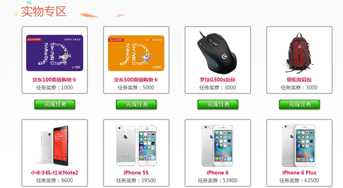The image size is (343, 188).
Task: Click 完成任务 under 京东500面值购物卡
Action: pos(136,104)
